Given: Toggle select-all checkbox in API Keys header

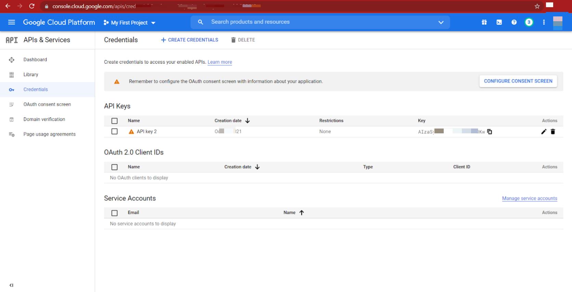Looking at the screenshot, I should click(x=115, y=121).
